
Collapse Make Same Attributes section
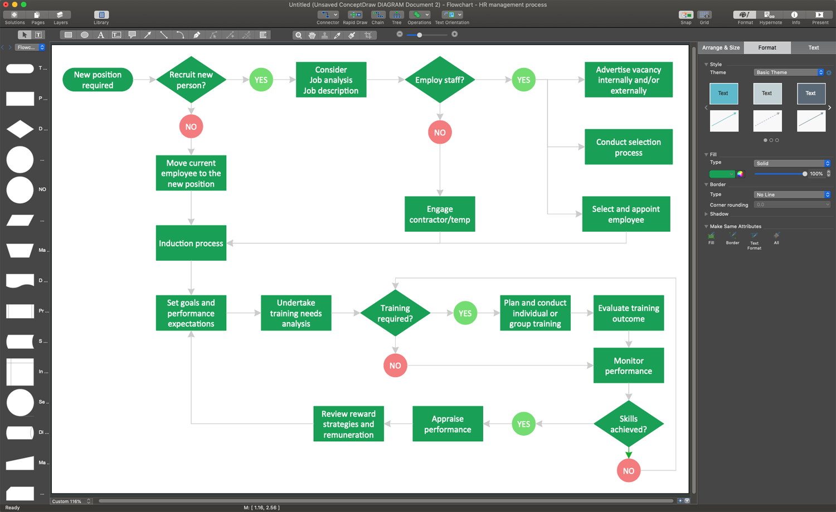(x=706, y=227)
